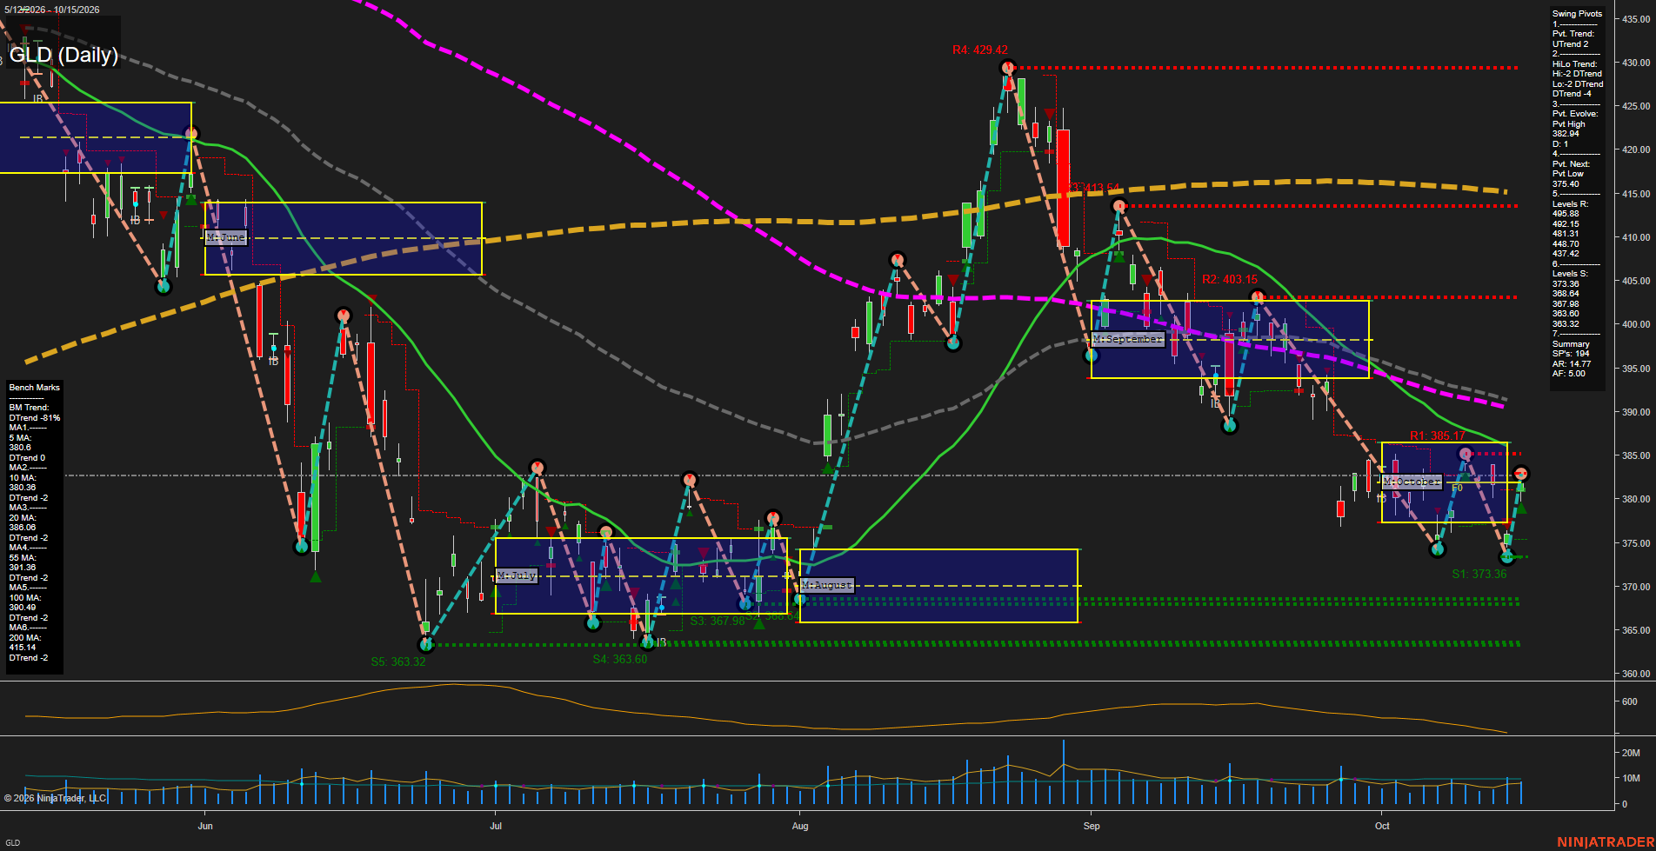The image size is (1656, 851).
Task: Click the swing pivot high marker at R4
Action: point(1008,68)
